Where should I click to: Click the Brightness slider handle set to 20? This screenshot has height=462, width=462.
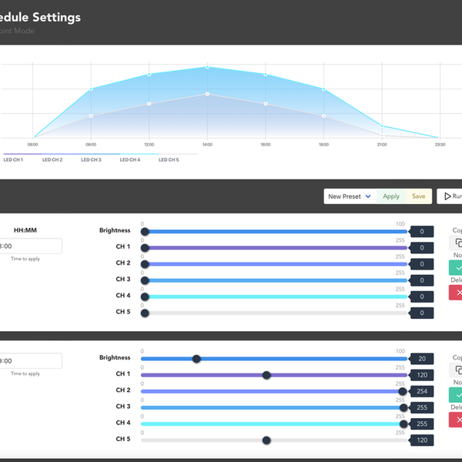pos(196,359)
